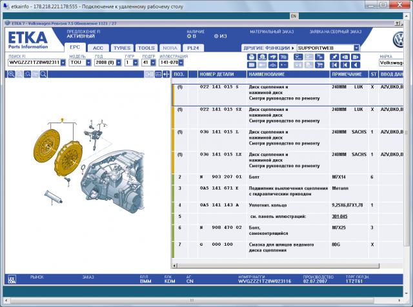Select row 'Болт, самоконтрящийся'
This screenshot has width=413, height=307.
point(288,233)
